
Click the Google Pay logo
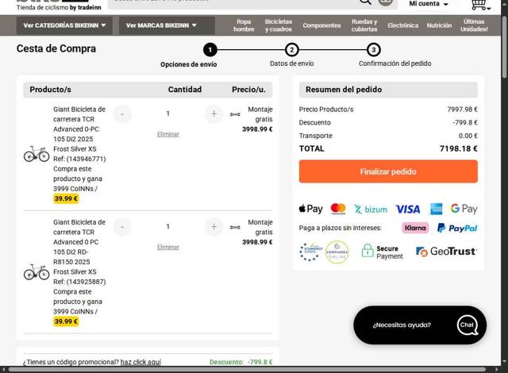(464, 209)
